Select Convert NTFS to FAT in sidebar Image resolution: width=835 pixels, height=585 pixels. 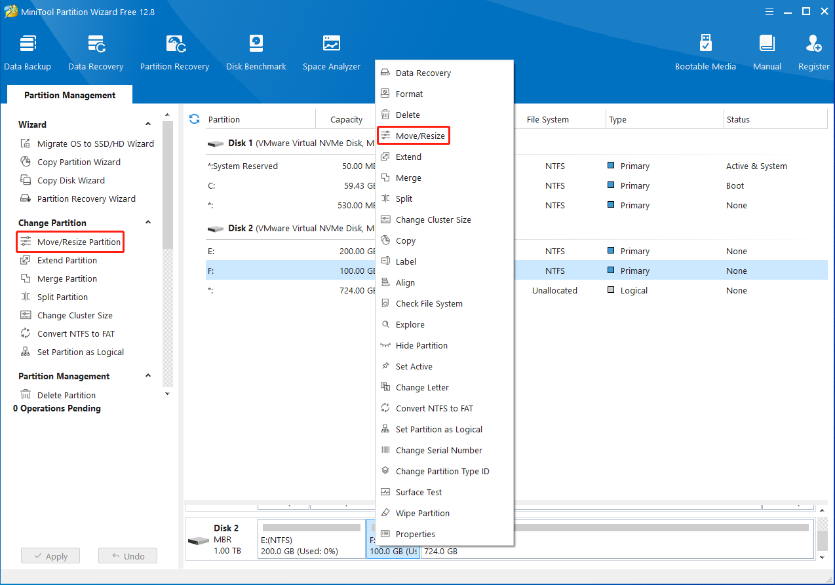point(68,333)
